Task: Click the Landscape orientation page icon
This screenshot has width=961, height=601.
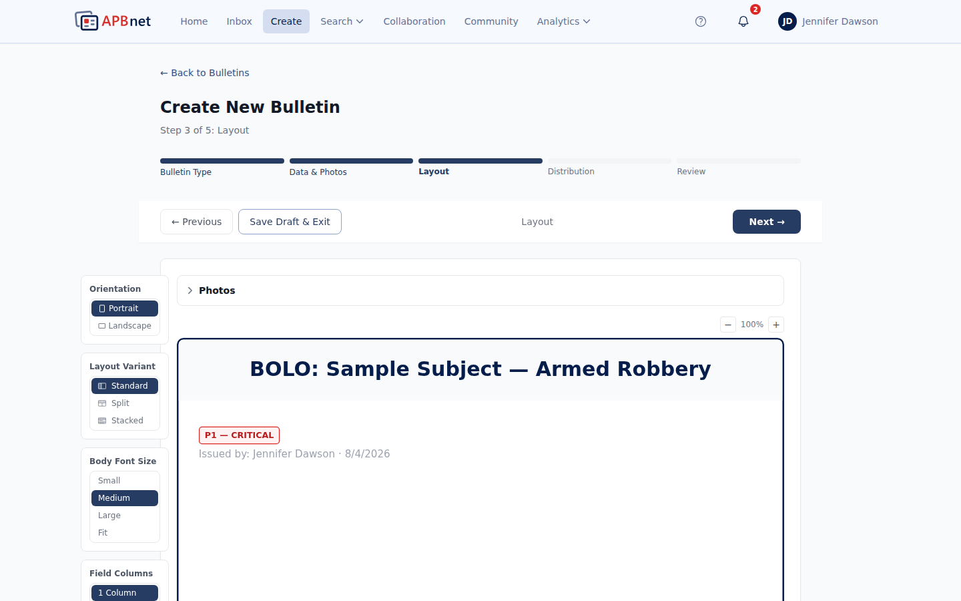Action: click(x=102, y=326)
